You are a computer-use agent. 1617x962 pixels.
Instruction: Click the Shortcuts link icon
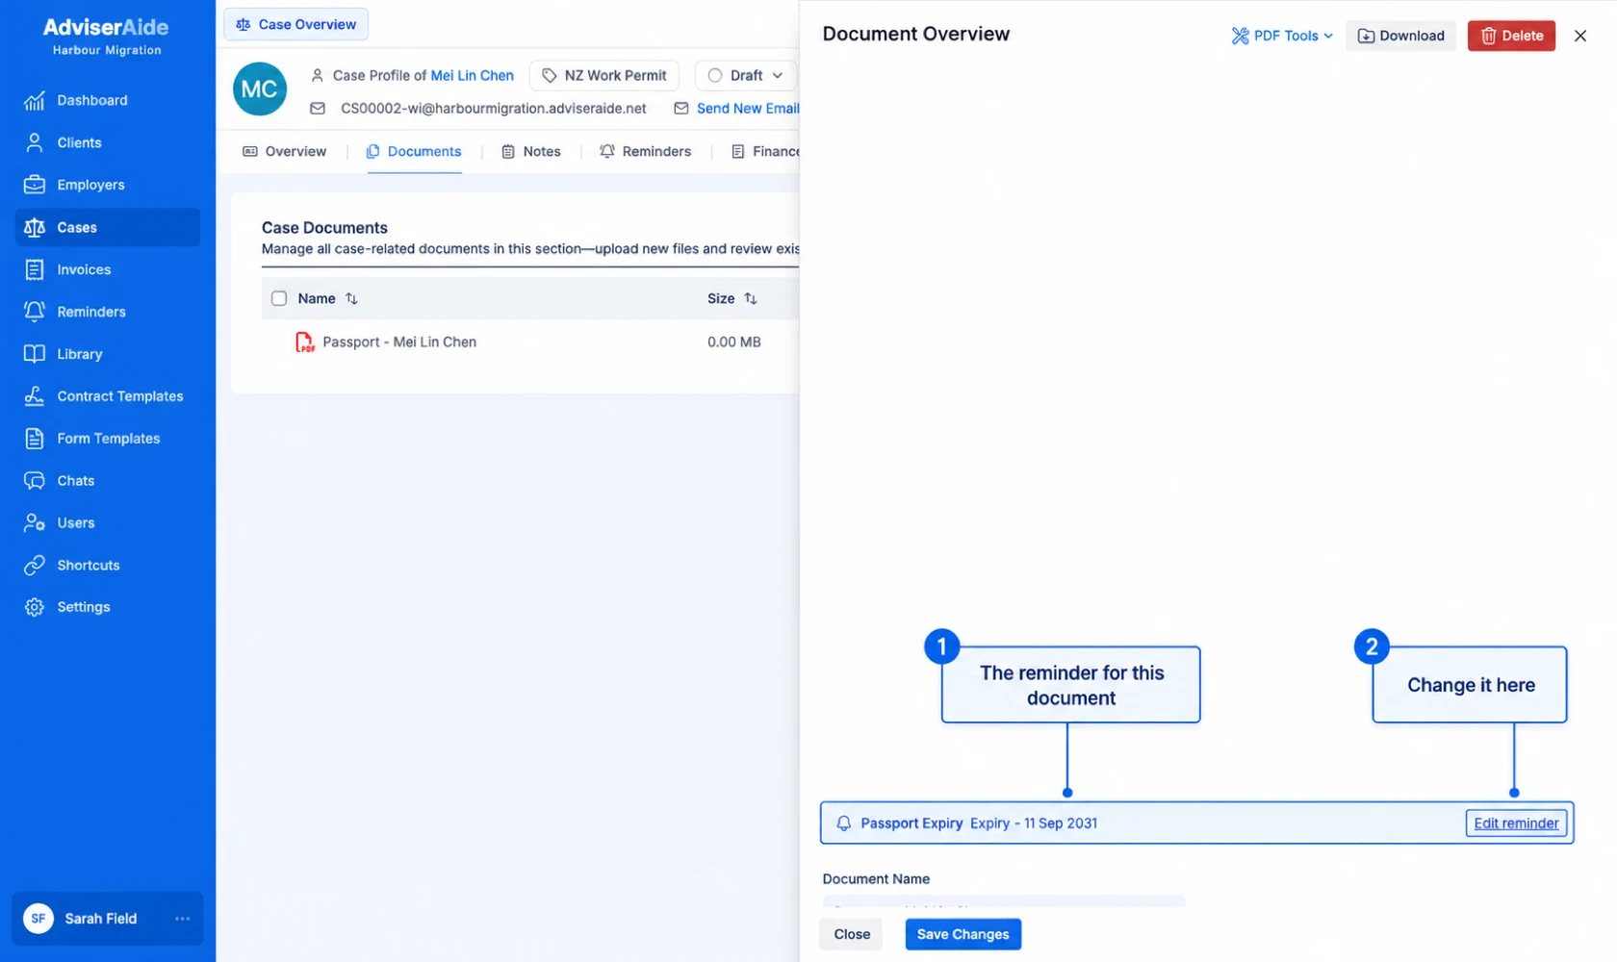point(35,566)
